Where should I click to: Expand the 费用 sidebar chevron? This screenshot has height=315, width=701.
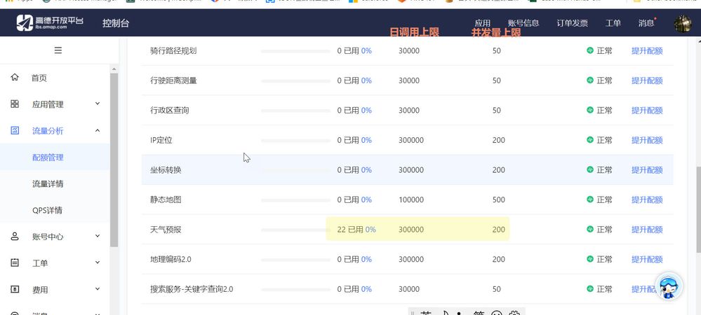point(98,289)
